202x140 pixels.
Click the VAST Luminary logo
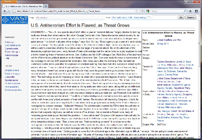click(14, 20)
